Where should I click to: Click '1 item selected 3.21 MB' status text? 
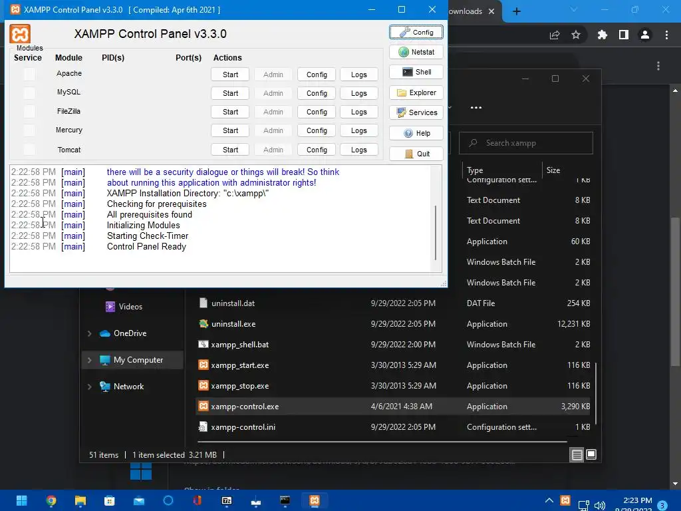pos(175,455)
